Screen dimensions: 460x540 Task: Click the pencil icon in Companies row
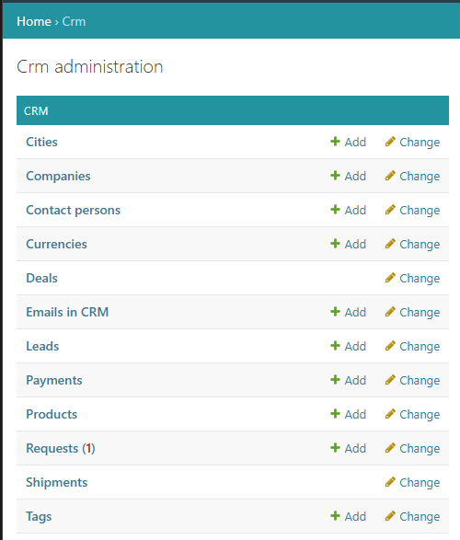tap(390, 176)
